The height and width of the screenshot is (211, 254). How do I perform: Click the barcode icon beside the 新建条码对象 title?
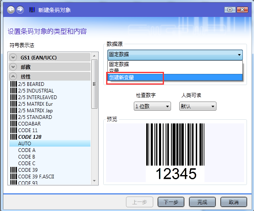(32, 10)
